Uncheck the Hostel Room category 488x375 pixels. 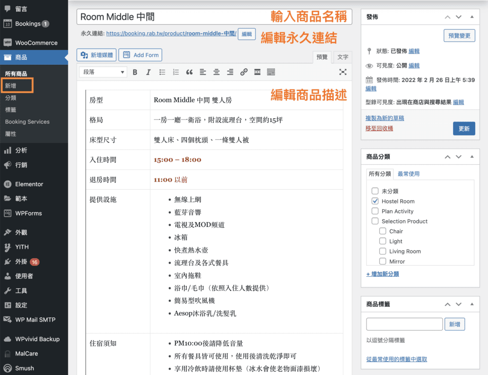click(x=375, y=201)
